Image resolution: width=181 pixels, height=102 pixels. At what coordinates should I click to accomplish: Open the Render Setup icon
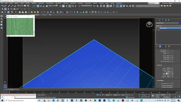pyautogui.click(x=121, y=6)
